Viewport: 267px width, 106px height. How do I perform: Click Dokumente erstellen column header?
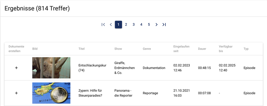16,49
